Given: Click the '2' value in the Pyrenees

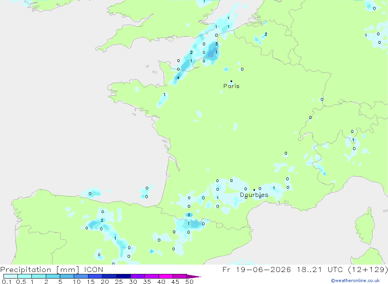Looking at the screenshot, I should coord(189,215).
